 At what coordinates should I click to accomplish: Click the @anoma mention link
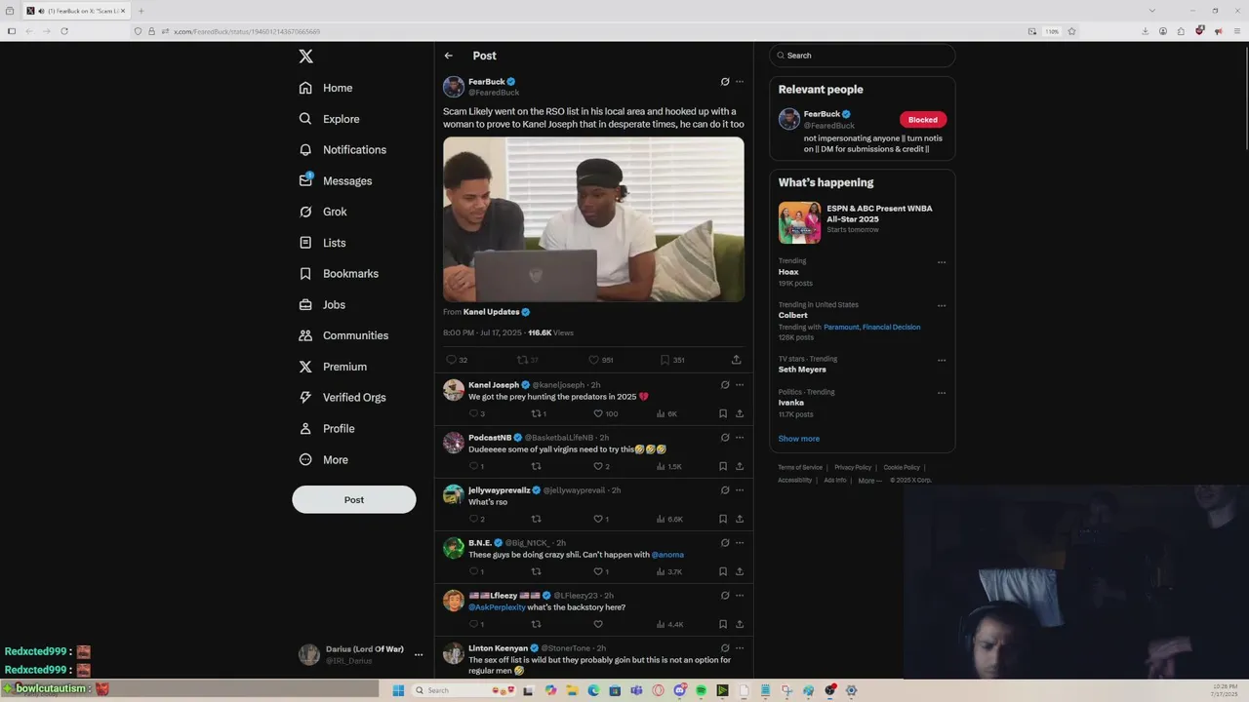click(667, 555)
